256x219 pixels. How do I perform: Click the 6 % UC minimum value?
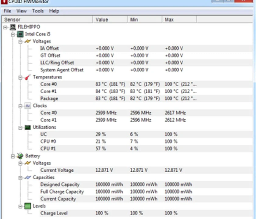tap(134, 134)
